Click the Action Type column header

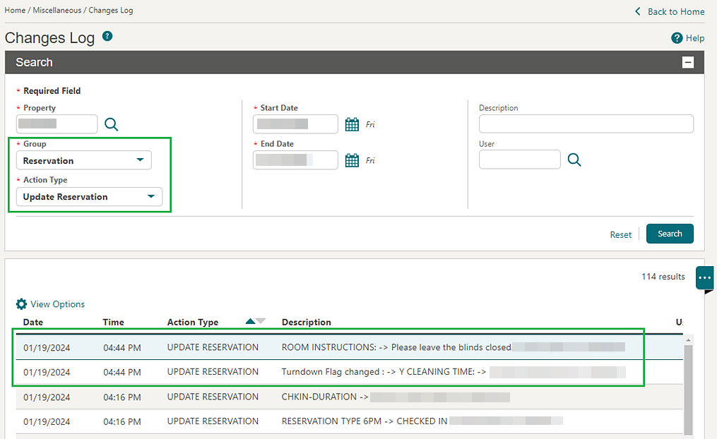click(193, 322)
